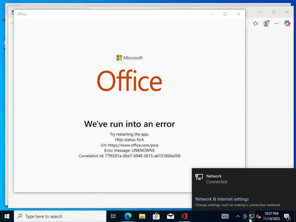296x222 pixels.
Task: Click the 'Try restarting the app.' text
Action: coord(129,134)
